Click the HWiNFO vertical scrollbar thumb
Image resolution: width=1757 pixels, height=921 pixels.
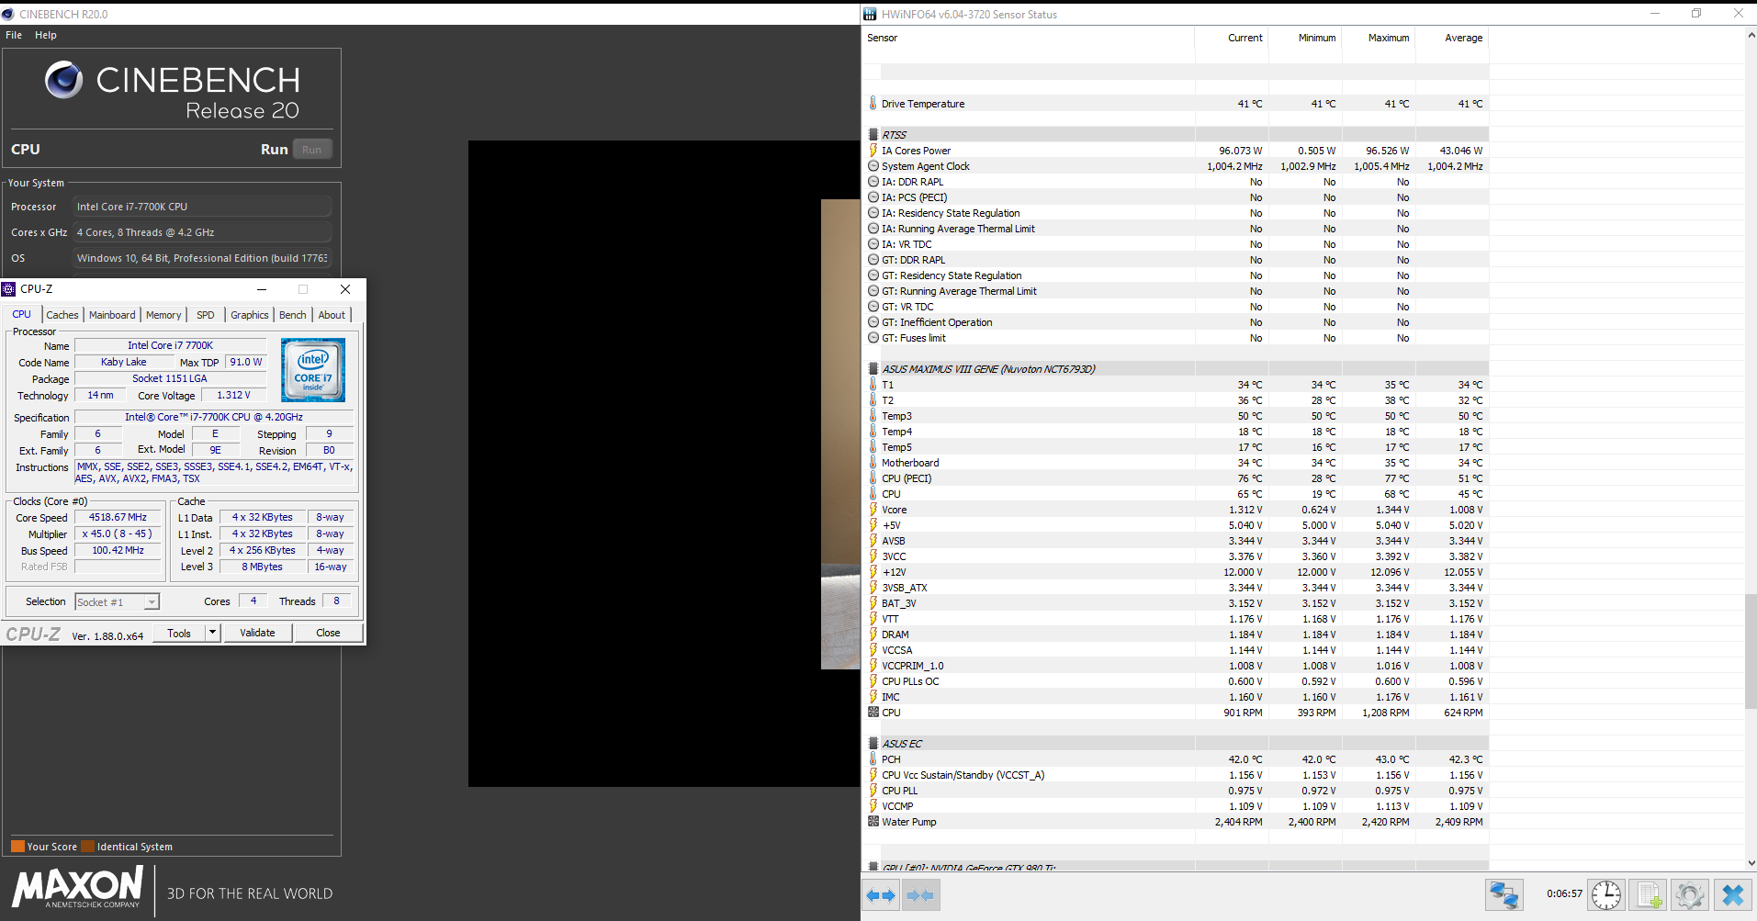click(x=1751, y=652)
